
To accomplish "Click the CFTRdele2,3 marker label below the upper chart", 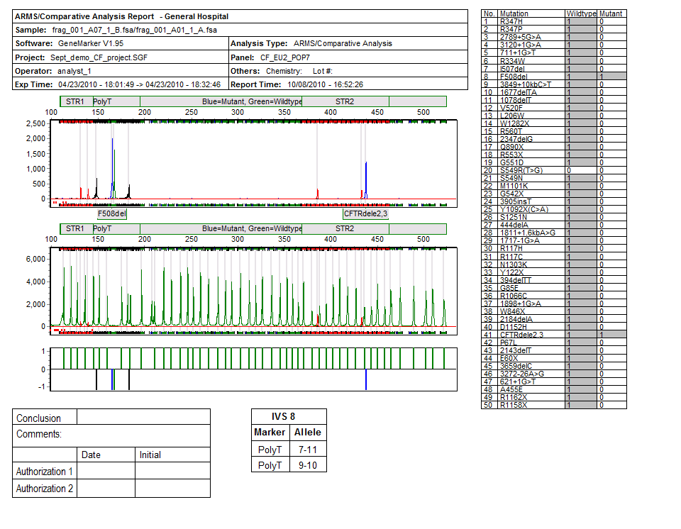I will [365, 213].
